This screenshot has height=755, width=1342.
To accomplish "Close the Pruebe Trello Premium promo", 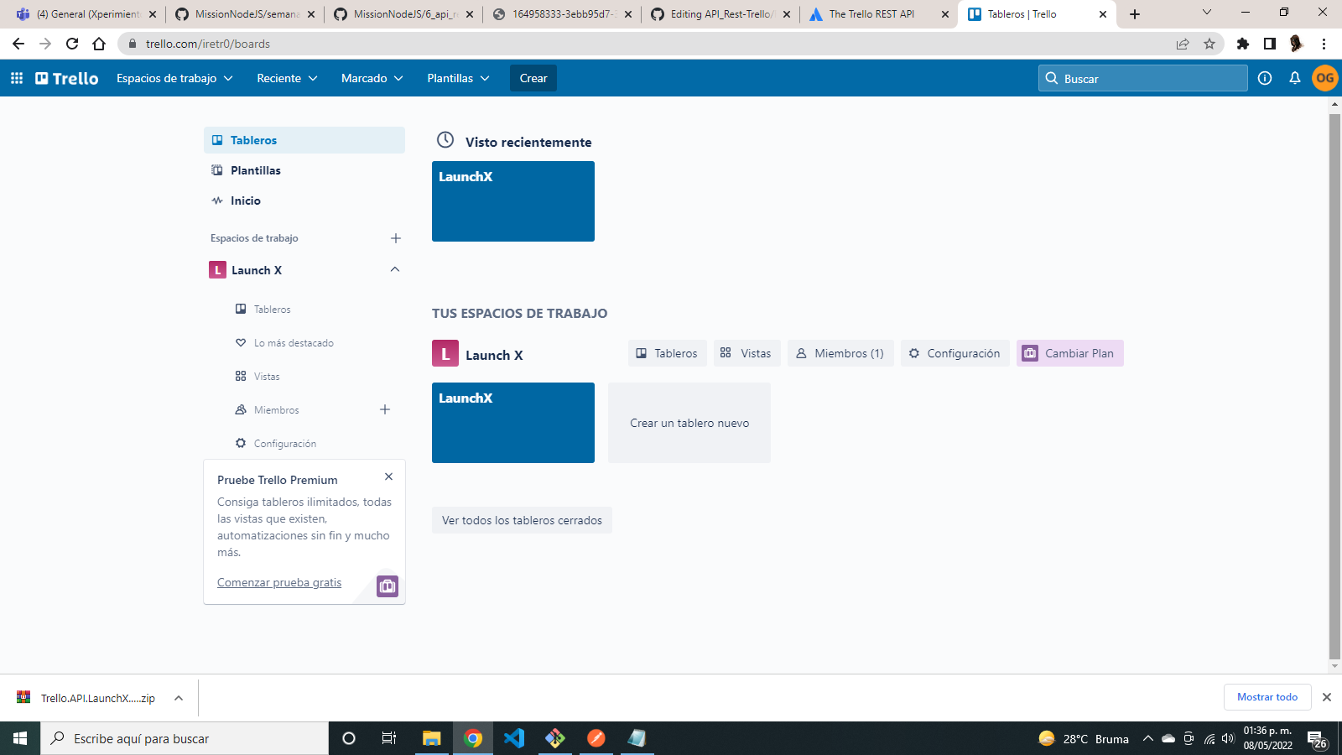I will tap(388, 476).
